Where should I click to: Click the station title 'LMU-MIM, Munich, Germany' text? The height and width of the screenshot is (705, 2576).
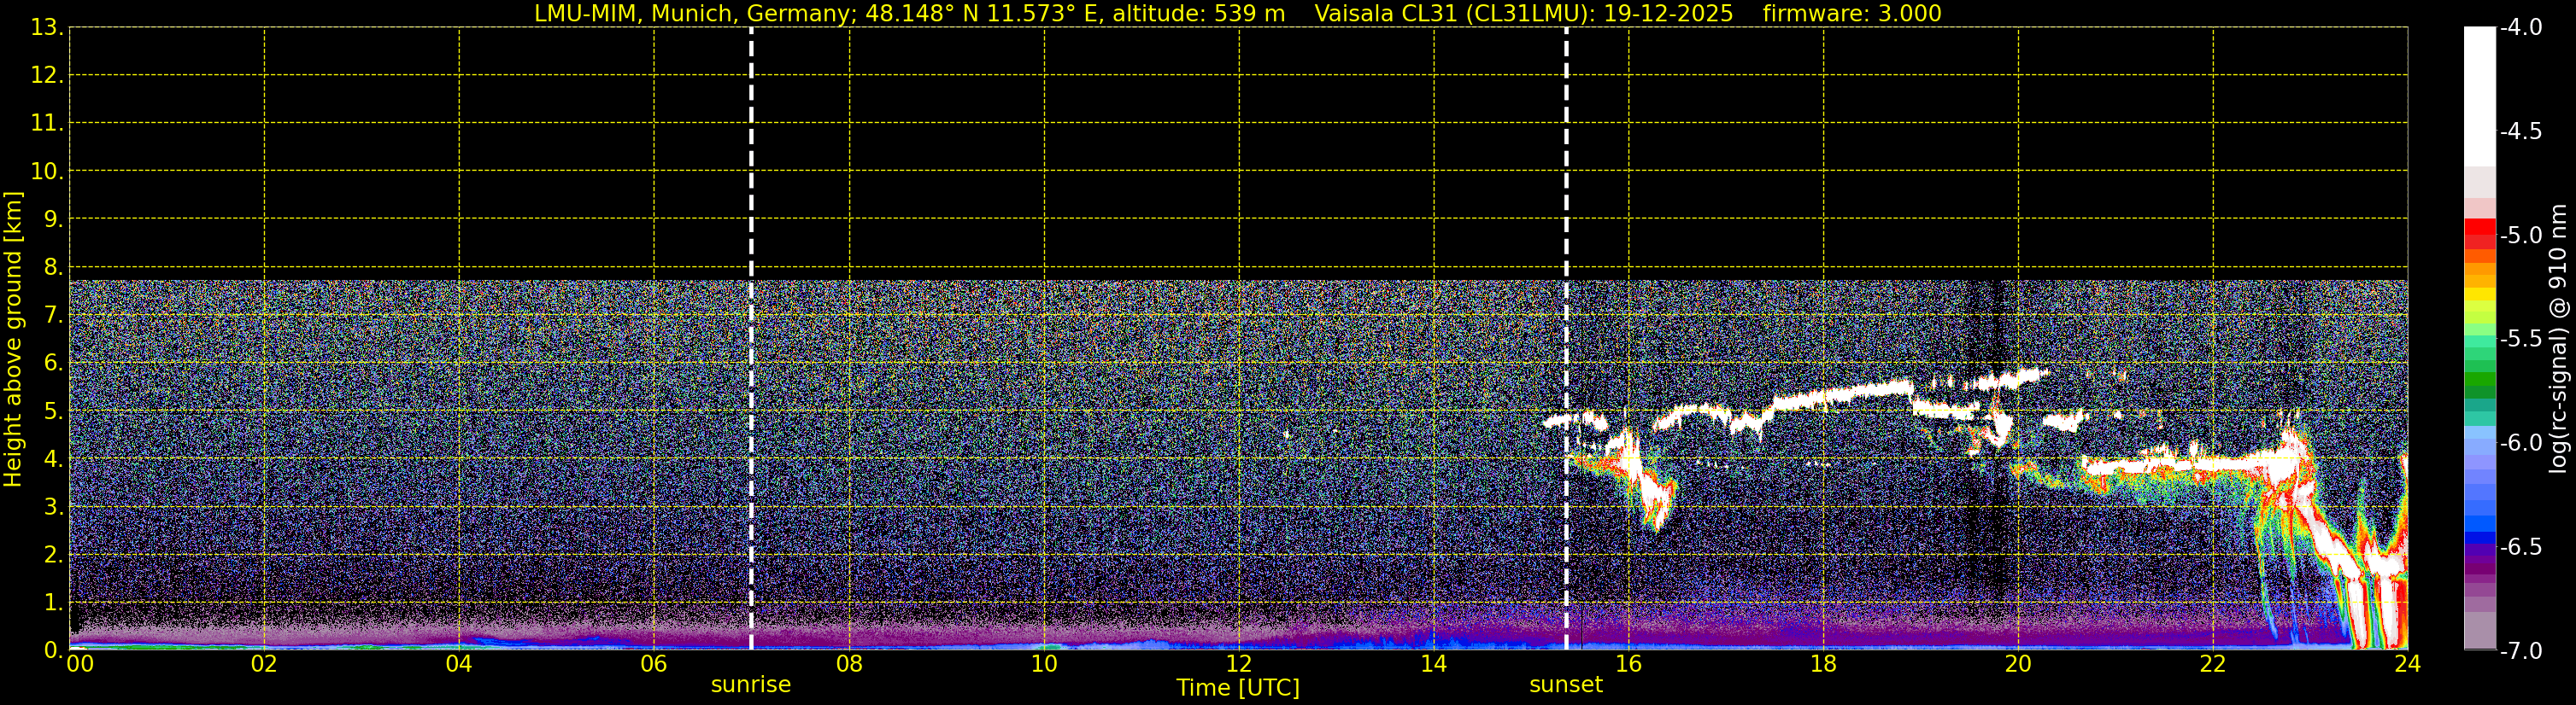[695, 14]
